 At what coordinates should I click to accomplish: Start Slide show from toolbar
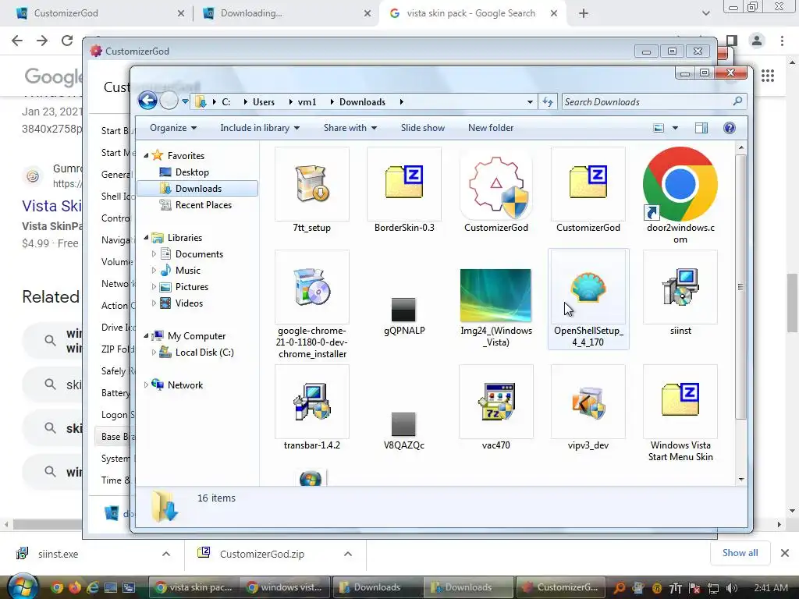[x=422, y=128]
